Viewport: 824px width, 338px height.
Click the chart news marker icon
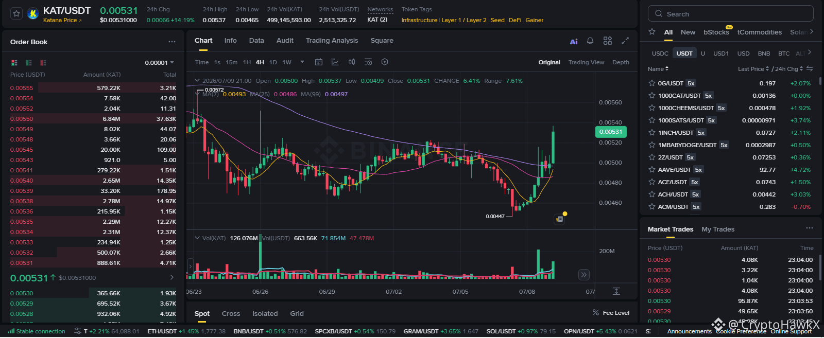(x=560, y=219)
